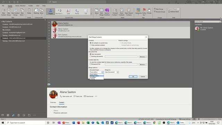
Task: Choose Mailing Labels from dropdown list
Action: pyautogui.click(x=97, y=76)
